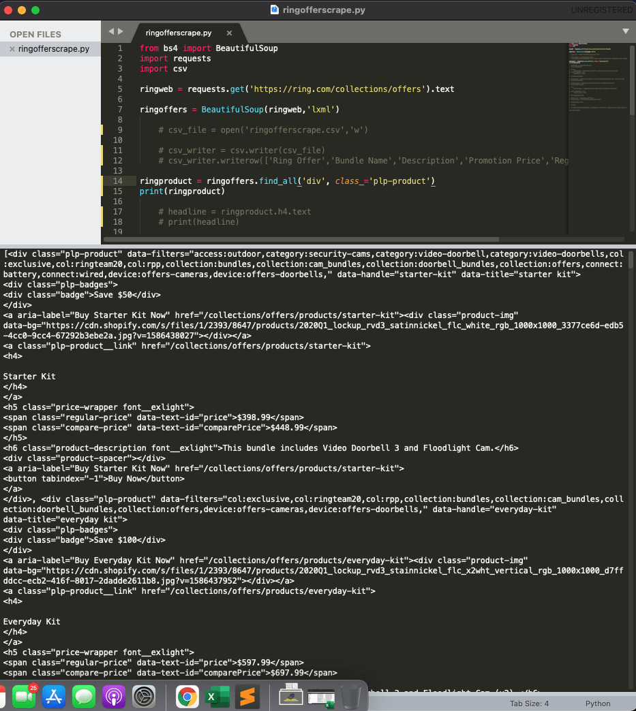The width and height of the screenshot is (636, 711).
Task: Click 'csv' on import line 3
Action: [180, 69]
